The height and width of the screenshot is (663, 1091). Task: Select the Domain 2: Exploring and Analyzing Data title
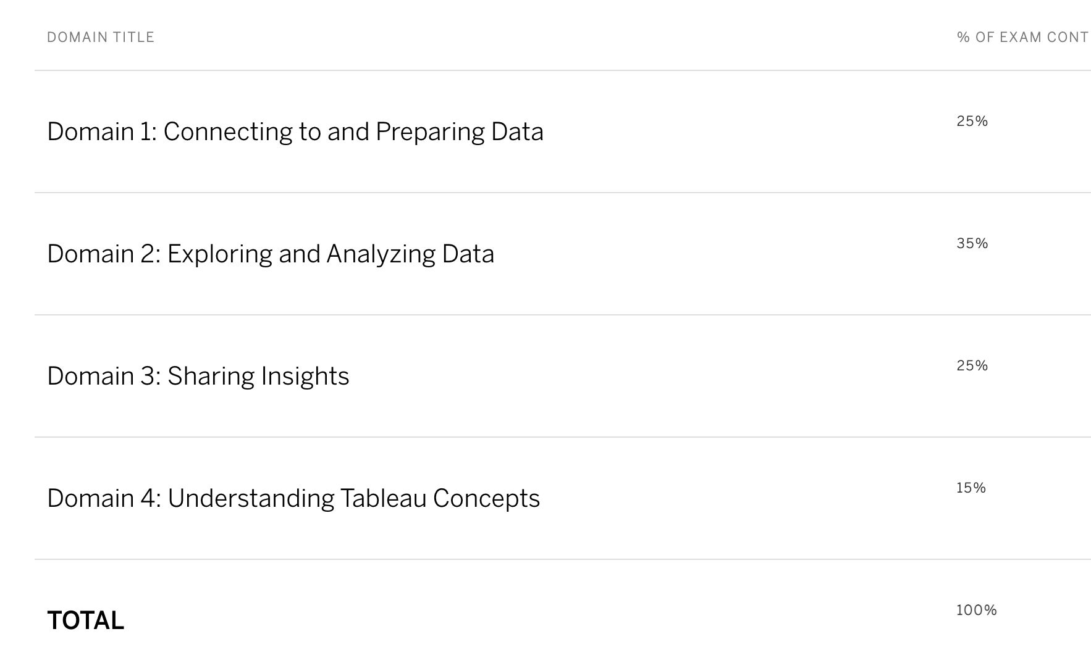pyautogui.click(x=271, y=254)
